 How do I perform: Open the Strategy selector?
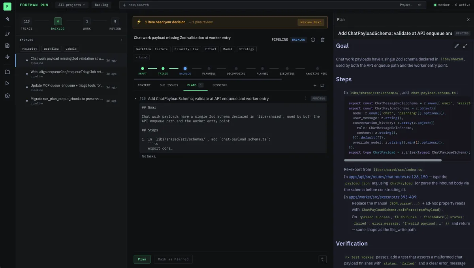[x=246, y=49]
